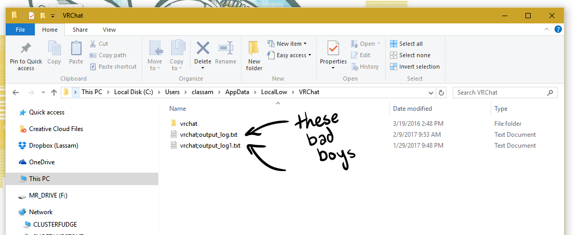Viewport: 580px width, 235px height.
Task: Open the Easy access dropdown
Action: [289, 55]
